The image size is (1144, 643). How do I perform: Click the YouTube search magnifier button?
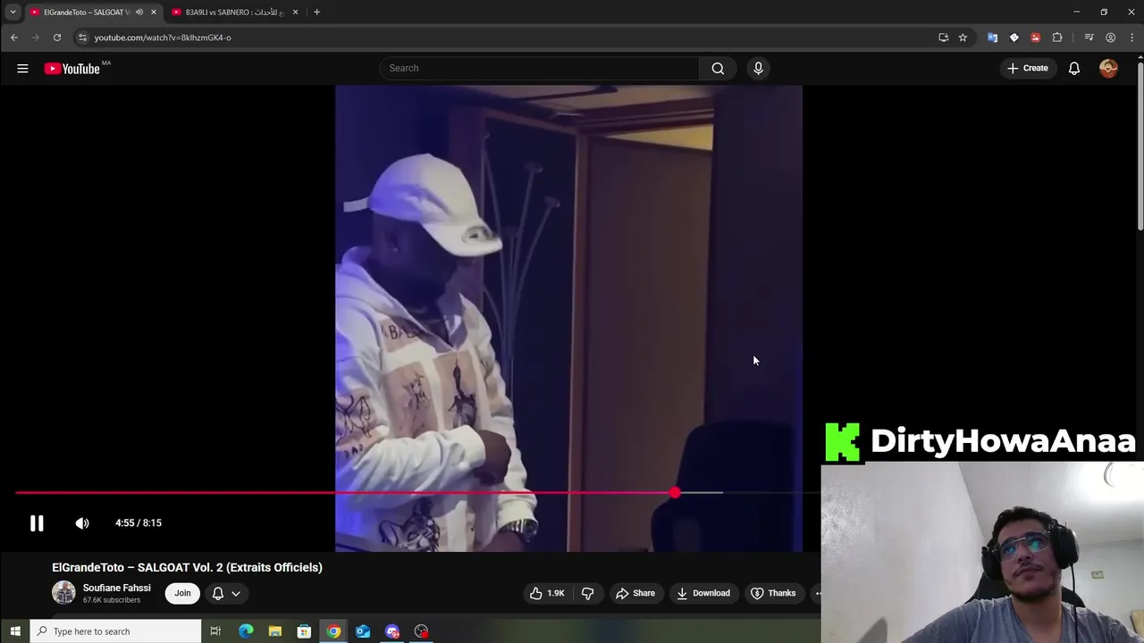click(x=718, y=68)
